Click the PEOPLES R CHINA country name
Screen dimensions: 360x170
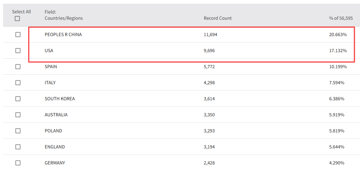[x=63, y=35]
